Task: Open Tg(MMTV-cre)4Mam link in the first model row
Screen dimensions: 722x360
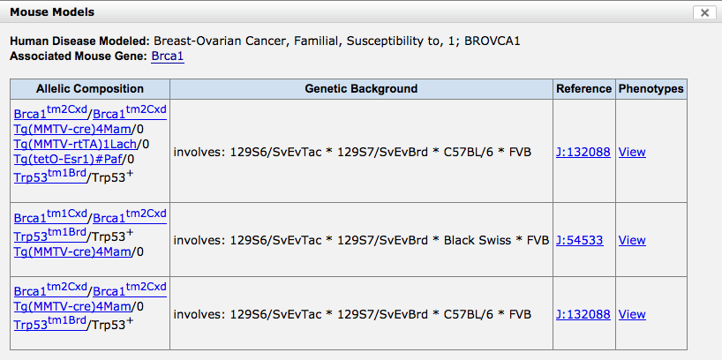Action: (72, 130)
